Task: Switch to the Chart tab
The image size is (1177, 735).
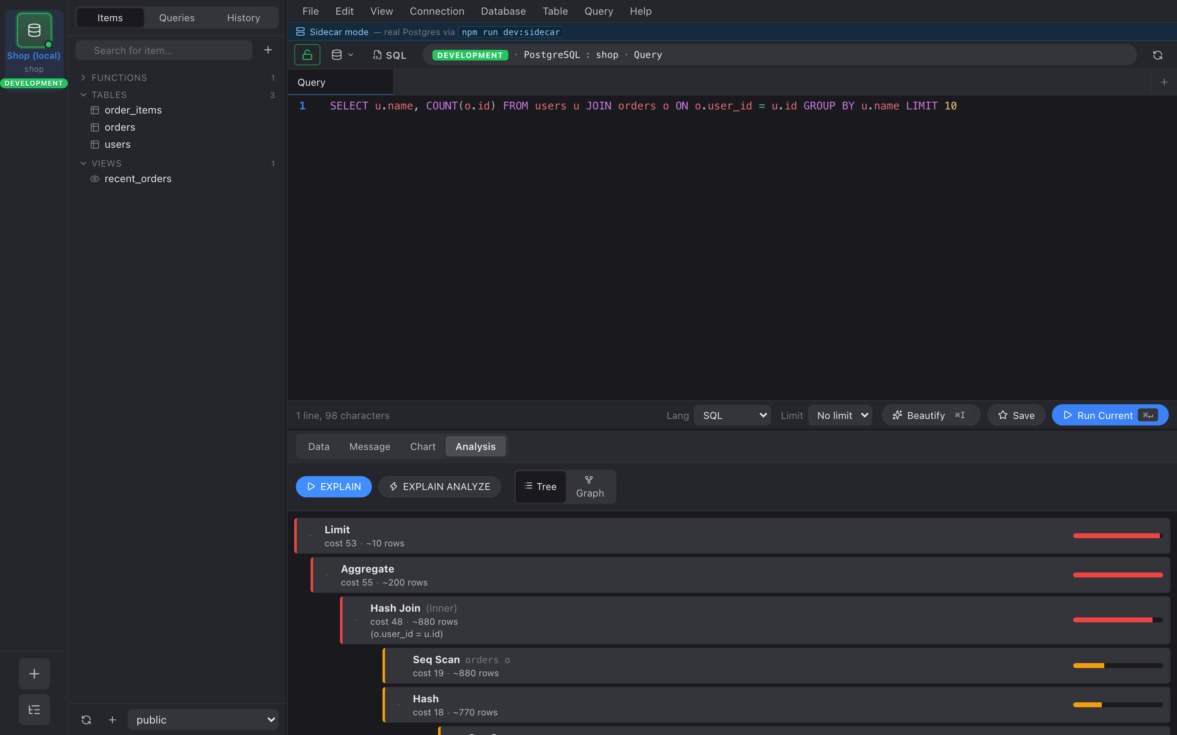Action: [423, 447]
